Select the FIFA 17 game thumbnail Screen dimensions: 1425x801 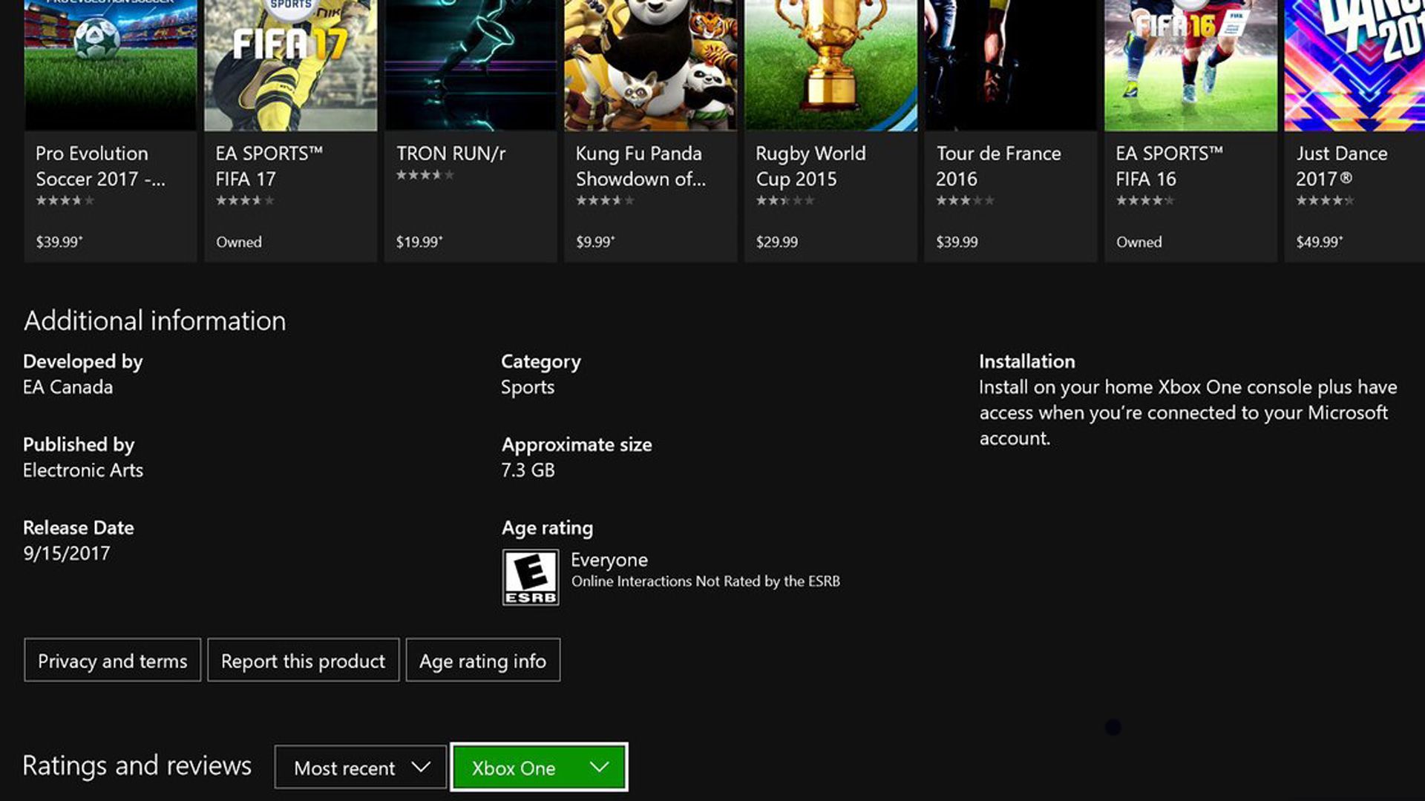290,63
